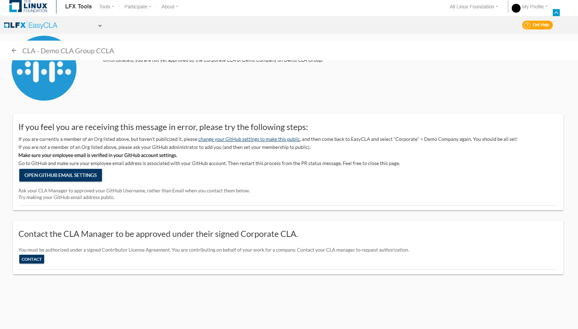Click the 'Contact the CLA Manager' heading
The image size is (578, 329).
pos(158,234)
